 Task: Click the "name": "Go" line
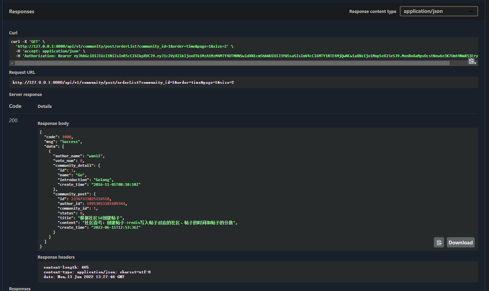tap(72, 175)
